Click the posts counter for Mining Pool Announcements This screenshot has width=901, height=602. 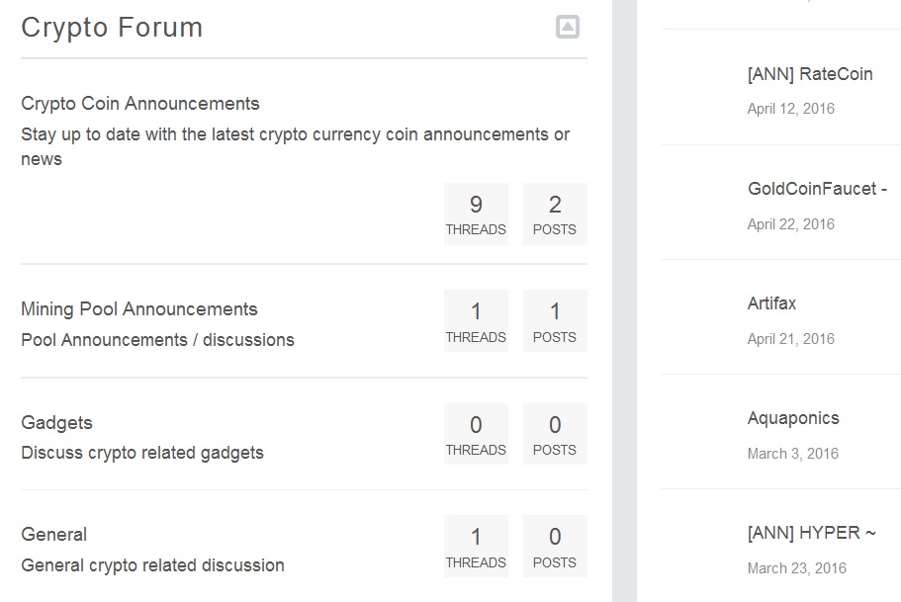pyautogui.click(x=555, y=320)
